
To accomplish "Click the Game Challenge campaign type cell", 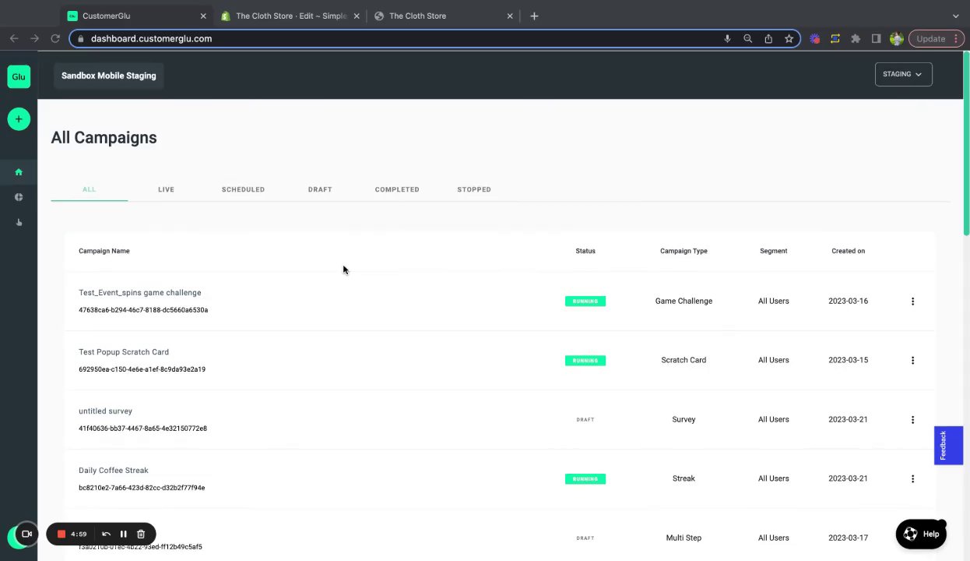I will click(x=684, y=301).
